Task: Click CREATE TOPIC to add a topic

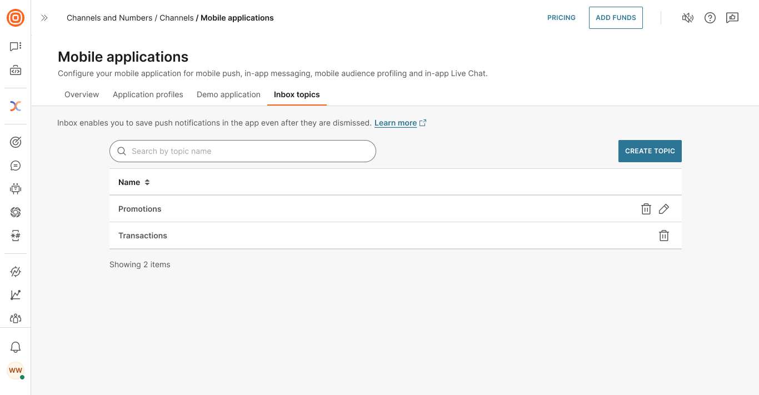Action: pyautogui.click(x=650, y=151)
